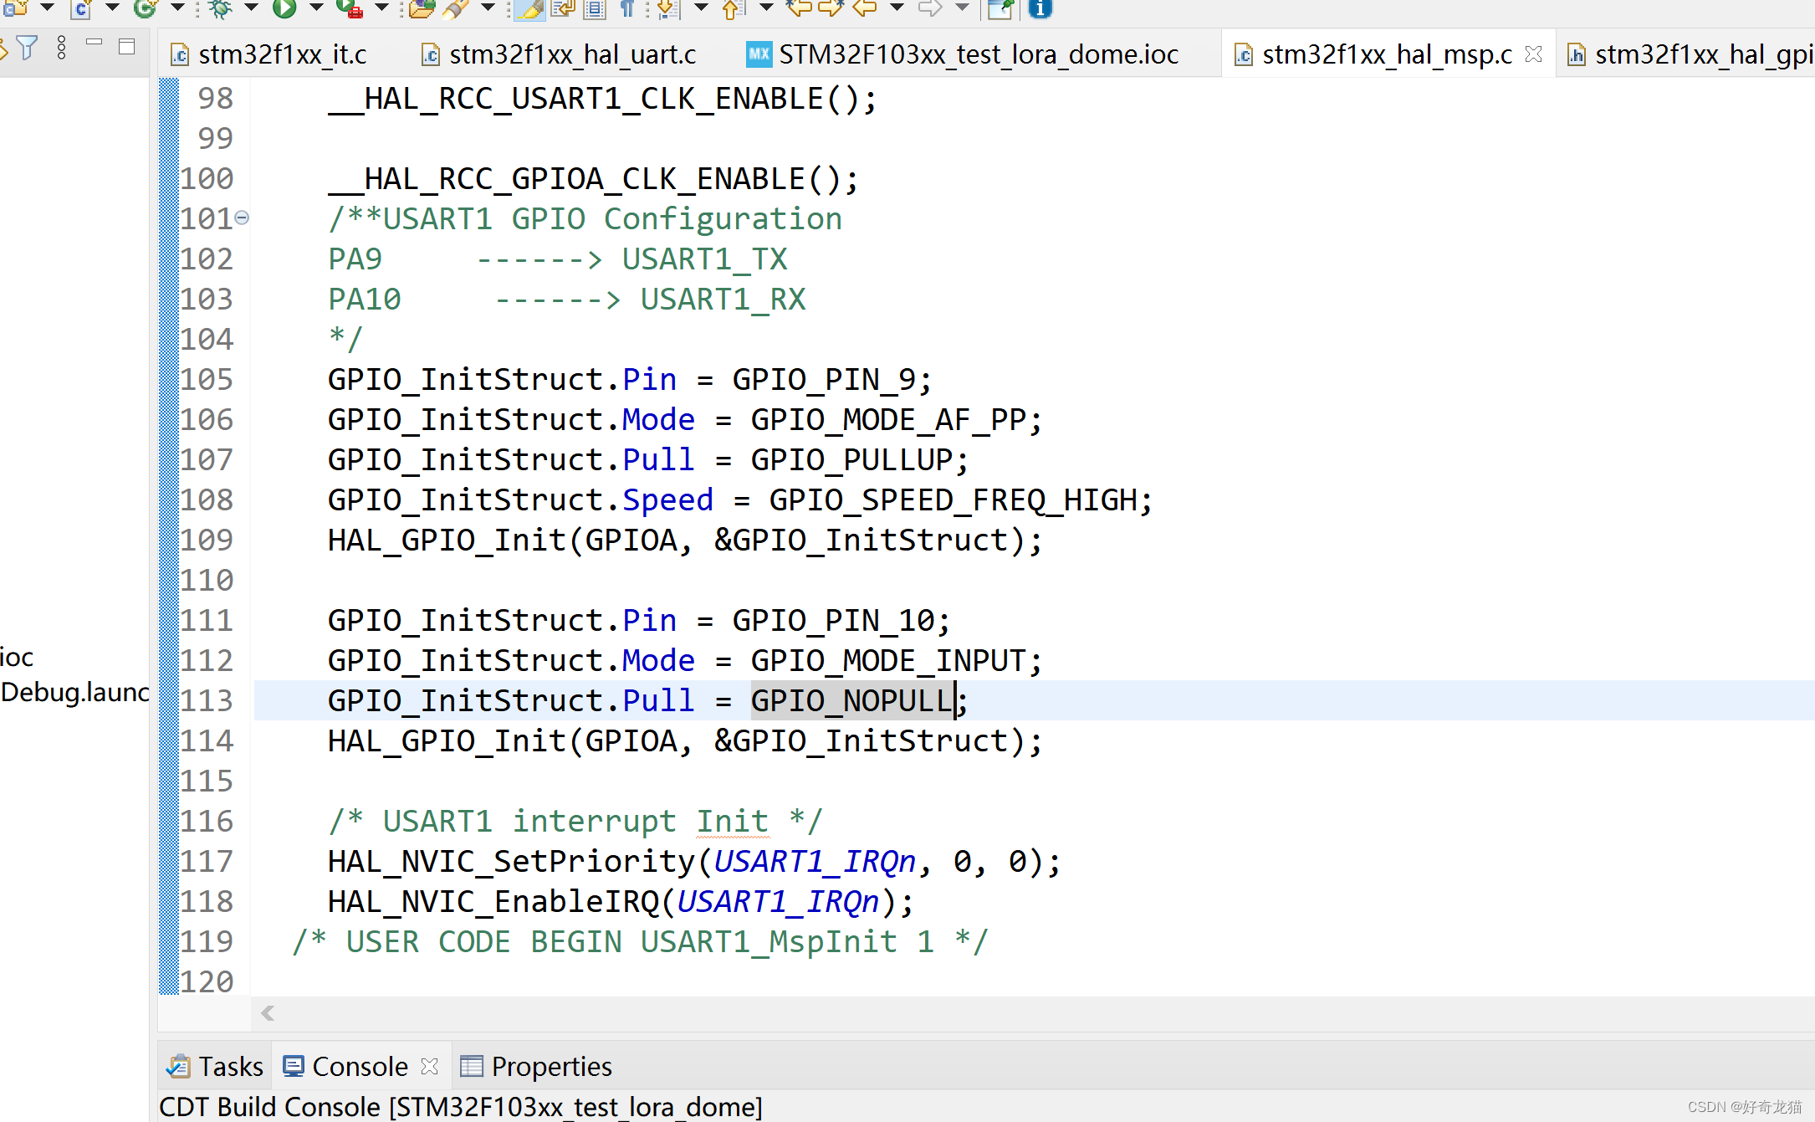The image size is (1815, 1122).
Task: Open the search dropdown arrow
Action: point(488,8)
